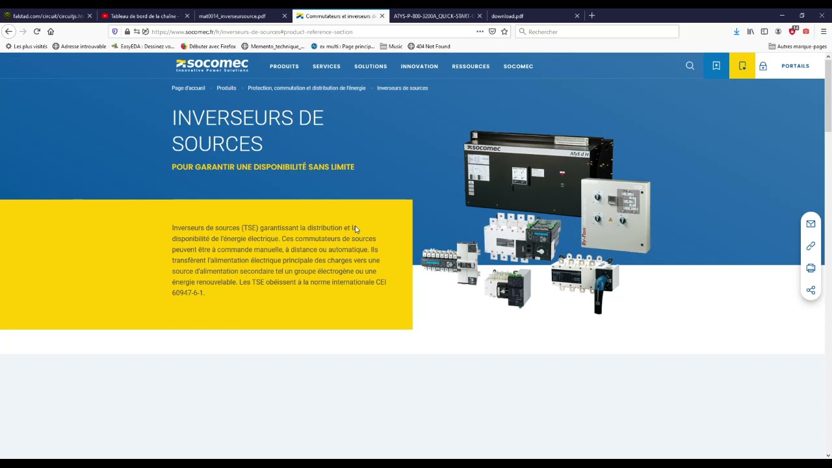Bookmark this page with star icon
This screenshot has width=832, height=468.
[x=504, y=31]
